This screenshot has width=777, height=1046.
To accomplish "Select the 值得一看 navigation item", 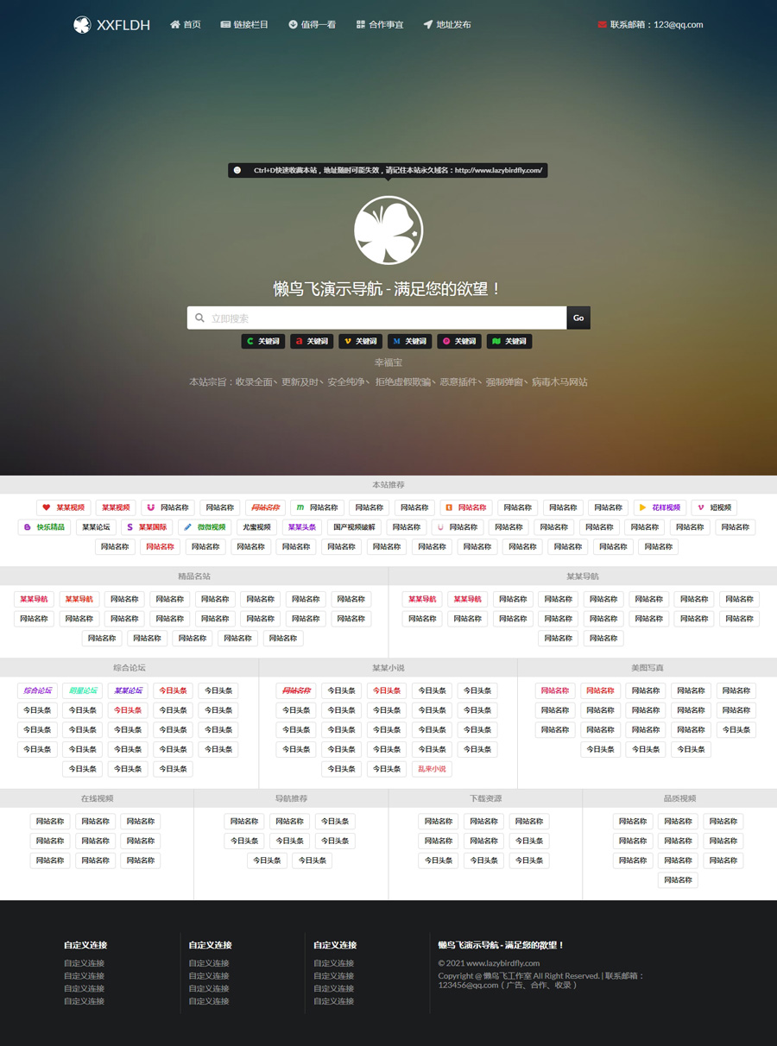I will (313, 25).
